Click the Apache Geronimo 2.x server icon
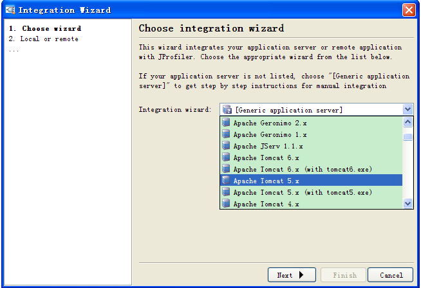The image size is (421, 288). pos(226,123)
